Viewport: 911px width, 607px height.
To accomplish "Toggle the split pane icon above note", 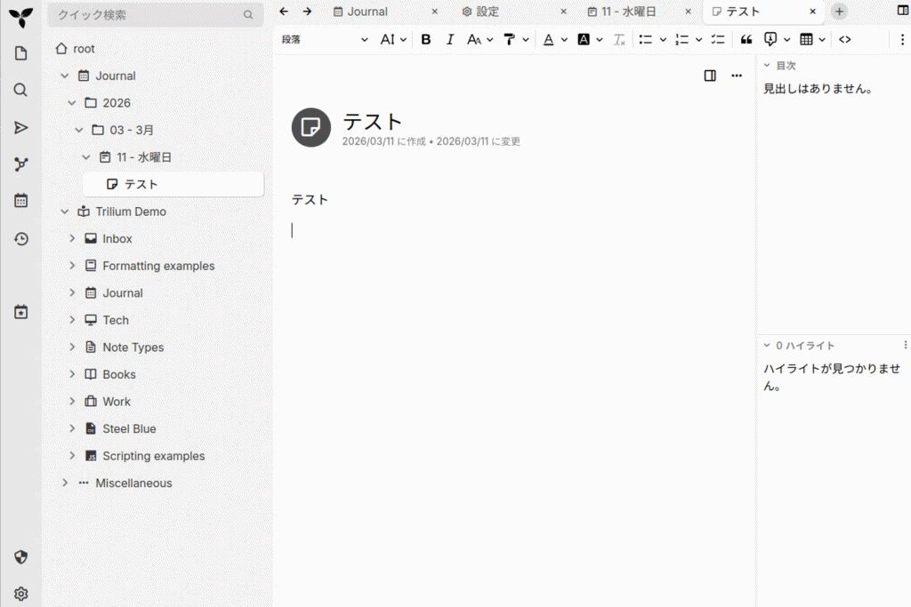I will (x=710, y=76).
